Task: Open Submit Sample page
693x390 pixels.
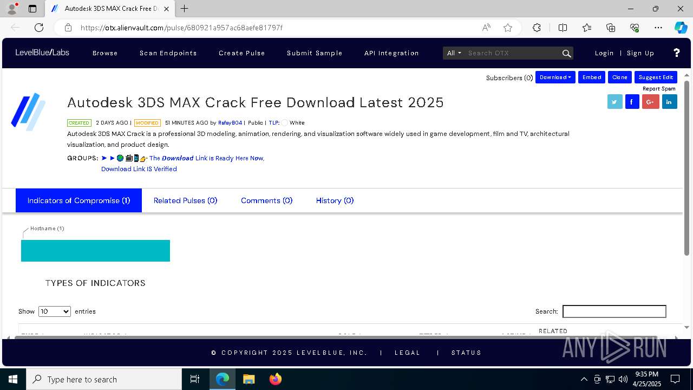Action: [315, 53]
